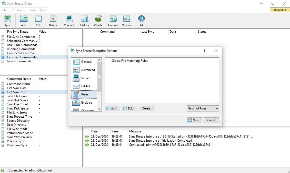This screenshot has width=290, height=173.
Task: Click the Help toolbar icon
Action: click(x=142, y=21)
